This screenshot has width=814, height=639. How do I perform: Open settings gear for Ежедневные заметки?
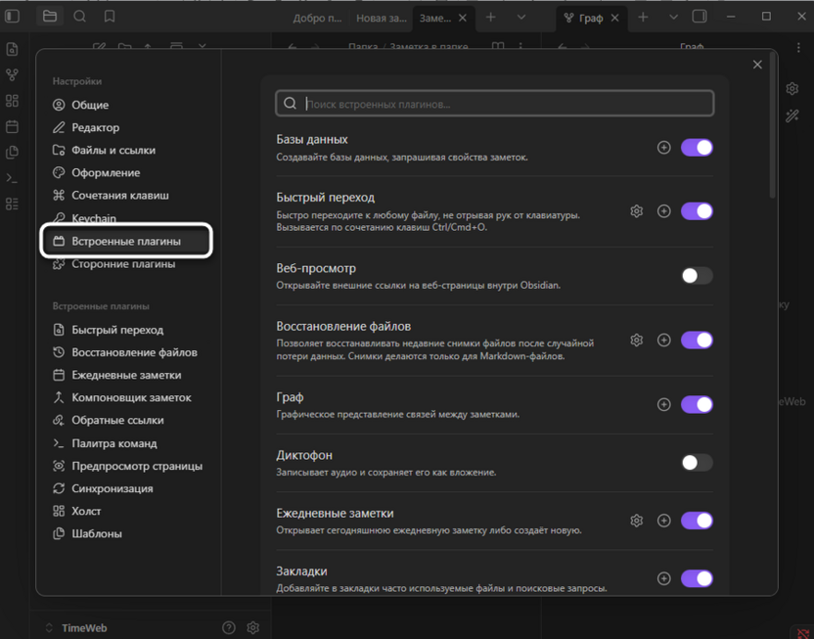[x=636, y=521]
